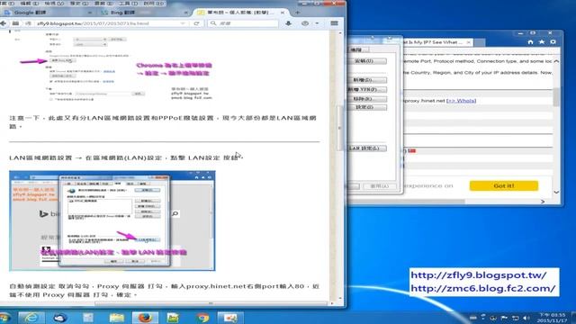Click volume icon in system tray

click(x=526, y=318)
